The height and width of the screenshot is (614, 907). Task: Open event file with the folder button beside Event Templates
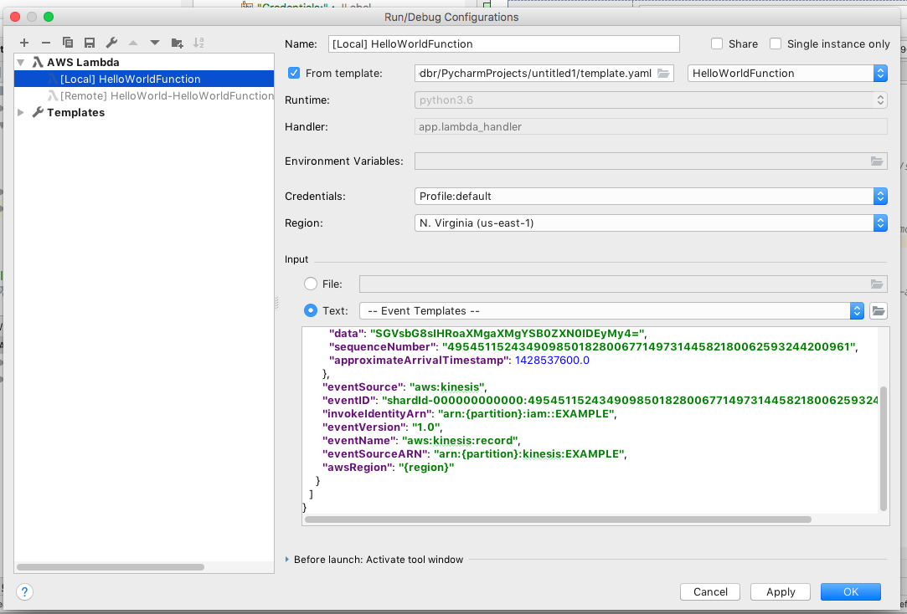pyautogui.click(x=878, y=310)
